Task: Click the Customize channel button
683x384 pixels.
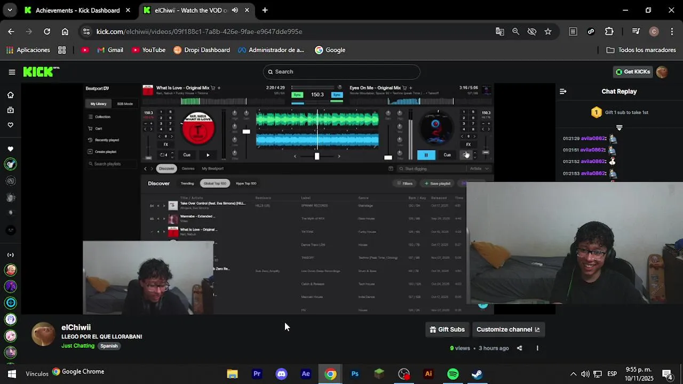Action: [508, 330]
